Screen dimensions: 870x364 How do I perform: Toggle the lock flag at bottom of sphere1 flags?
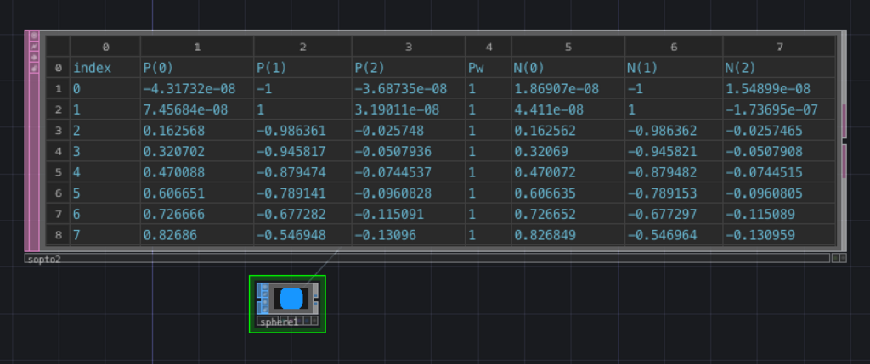click(x=265, y=310)
